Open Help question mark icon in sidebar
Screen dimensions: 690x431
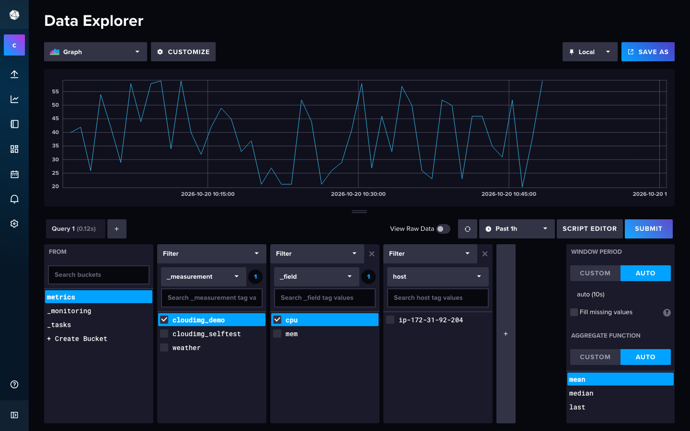[14, 384]
